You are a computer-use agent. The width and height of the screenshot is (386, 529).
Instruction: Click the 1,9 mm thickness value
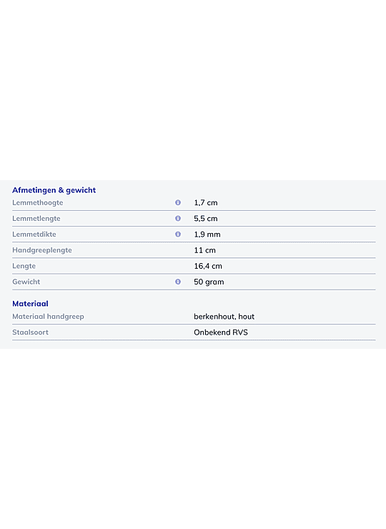[207, 234]
